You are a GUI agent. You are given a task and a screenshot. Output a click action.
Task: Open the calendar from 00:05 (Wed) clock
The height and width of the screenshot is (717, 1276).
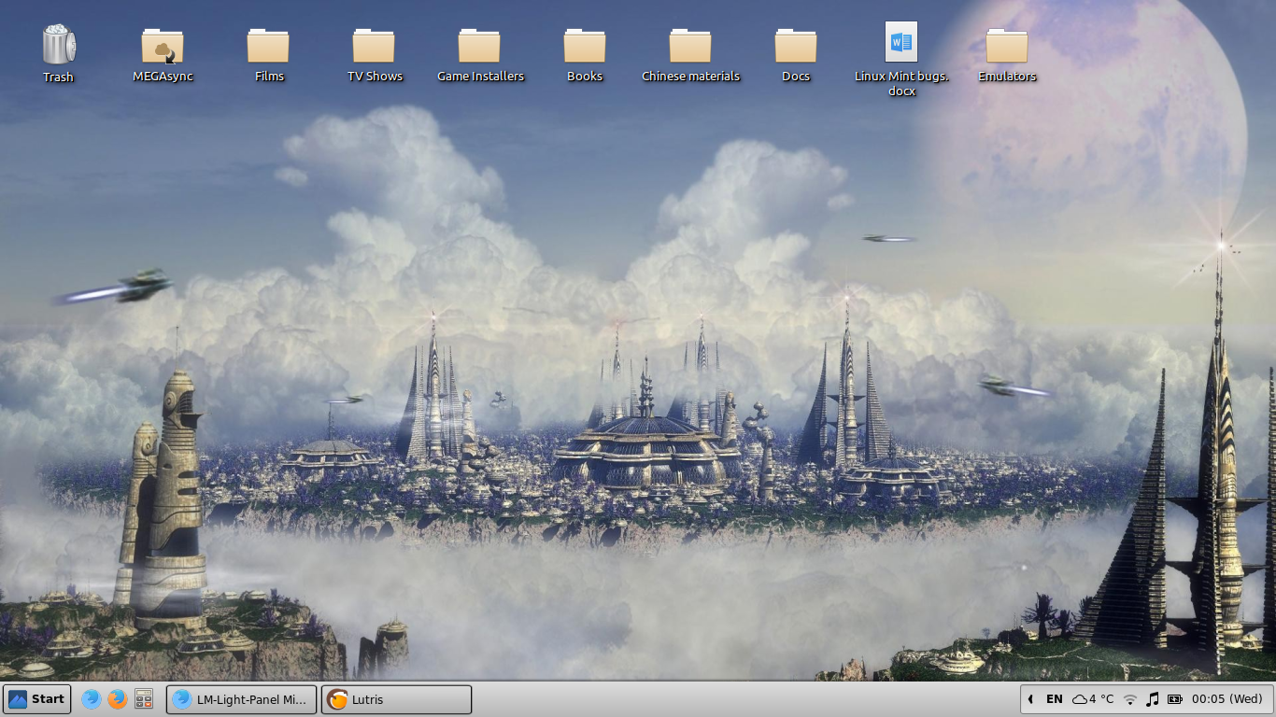1226,699
